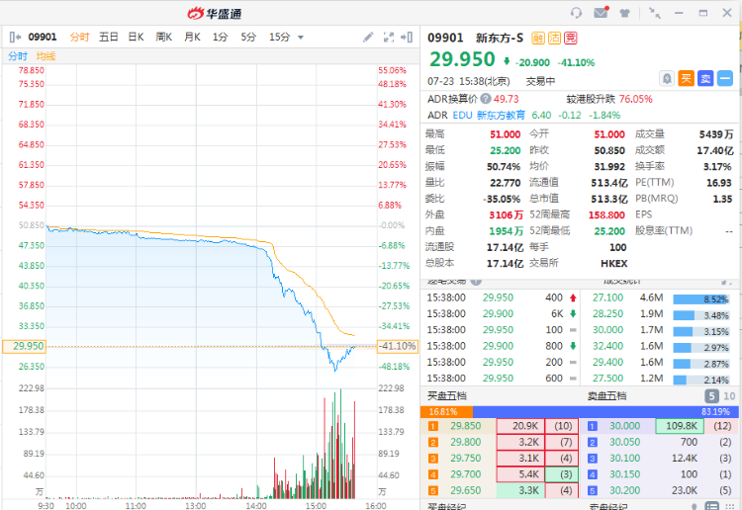Open the skin theme shirt icon
This screenshot has width=742, height=510.
pyautogui.click(x=624, y=13)
